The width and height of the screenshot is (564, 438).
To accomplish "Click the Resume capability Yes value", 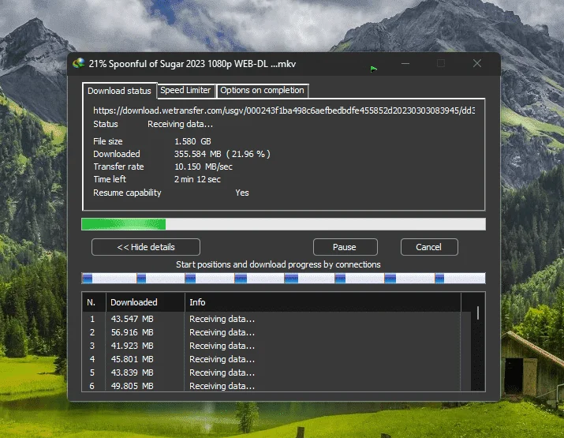I will tap(242, 193).
